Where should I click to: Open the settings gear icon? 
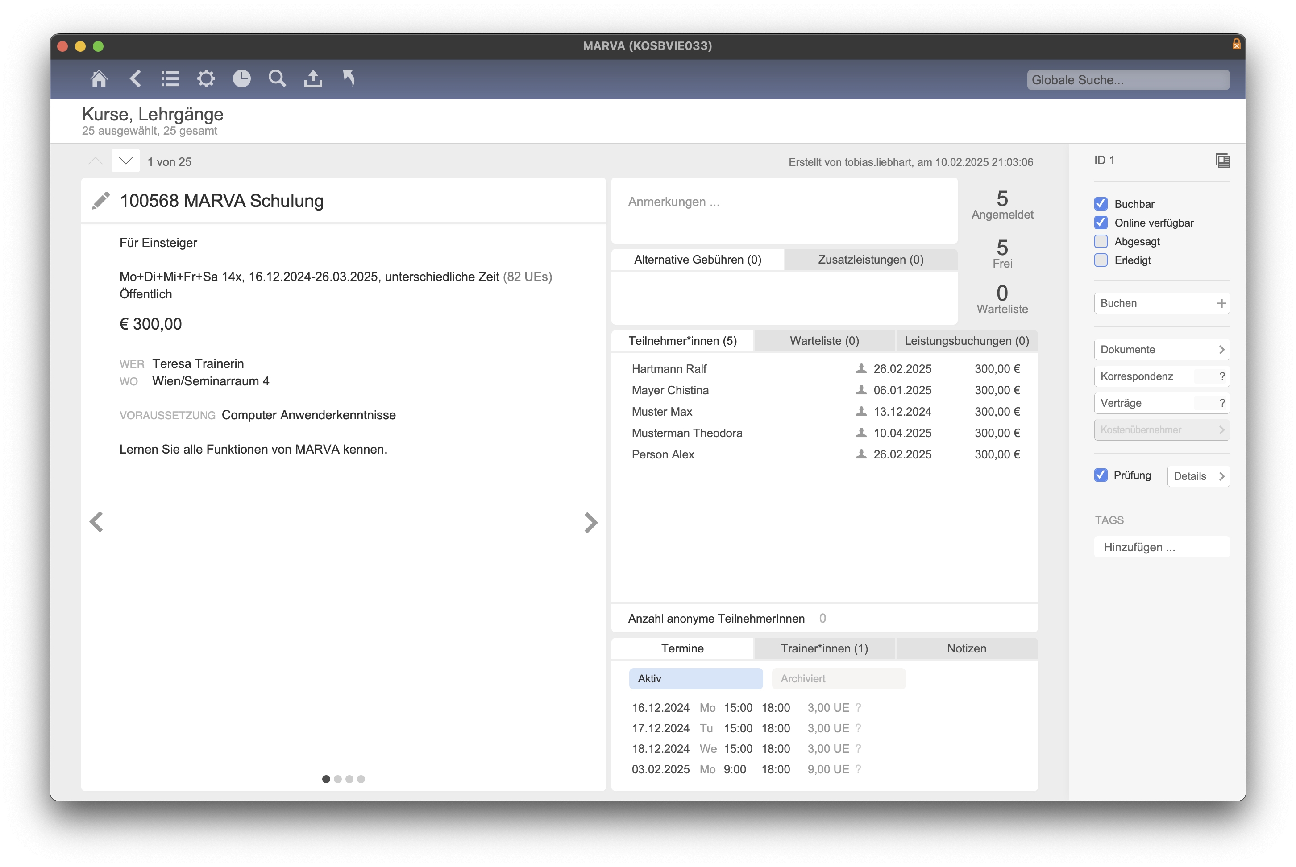coord(206,78)
